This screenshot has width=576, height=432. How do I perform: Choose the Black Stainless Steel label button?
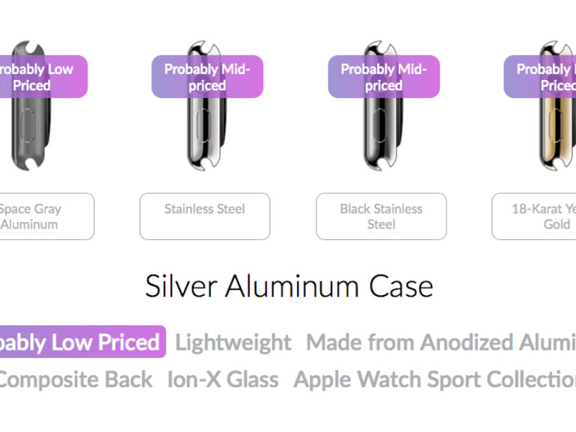click(x=382, y=217)
